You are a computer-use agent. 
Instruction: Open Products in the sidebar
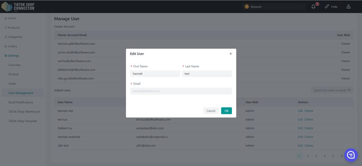tap(14, 28)
